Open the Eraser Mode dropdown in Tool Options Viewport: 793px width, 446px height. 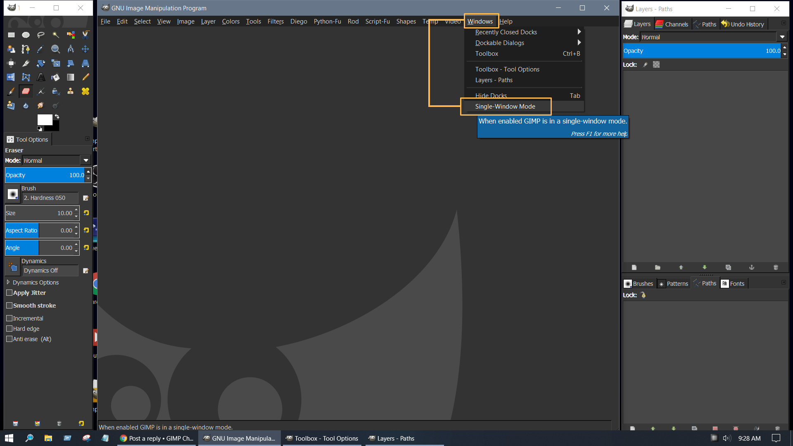click(57, 161)
